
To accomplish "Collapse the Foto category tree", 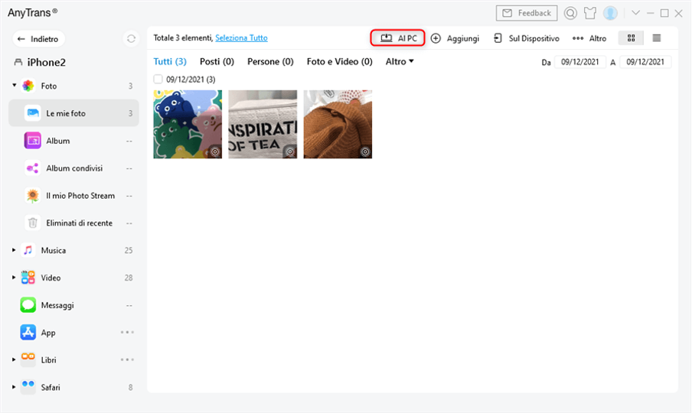I will 14,86.
